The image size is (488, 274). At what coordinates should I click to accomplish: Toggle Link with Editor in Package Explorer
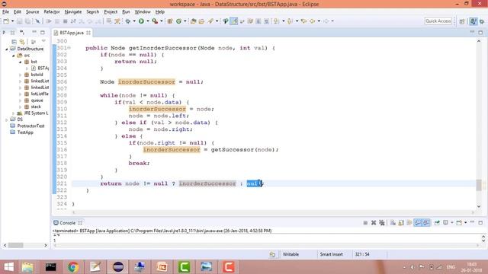point(22,41)
